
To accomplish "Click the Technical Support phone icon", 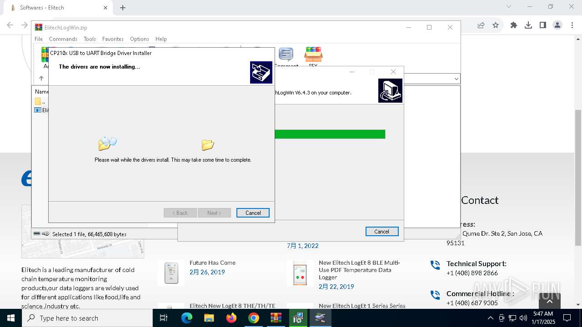I will click(435, 265).
